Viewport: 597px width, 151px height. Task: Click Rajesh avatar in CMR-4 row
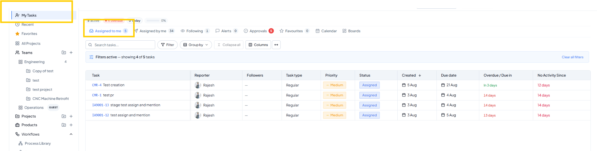coord(198,85)
